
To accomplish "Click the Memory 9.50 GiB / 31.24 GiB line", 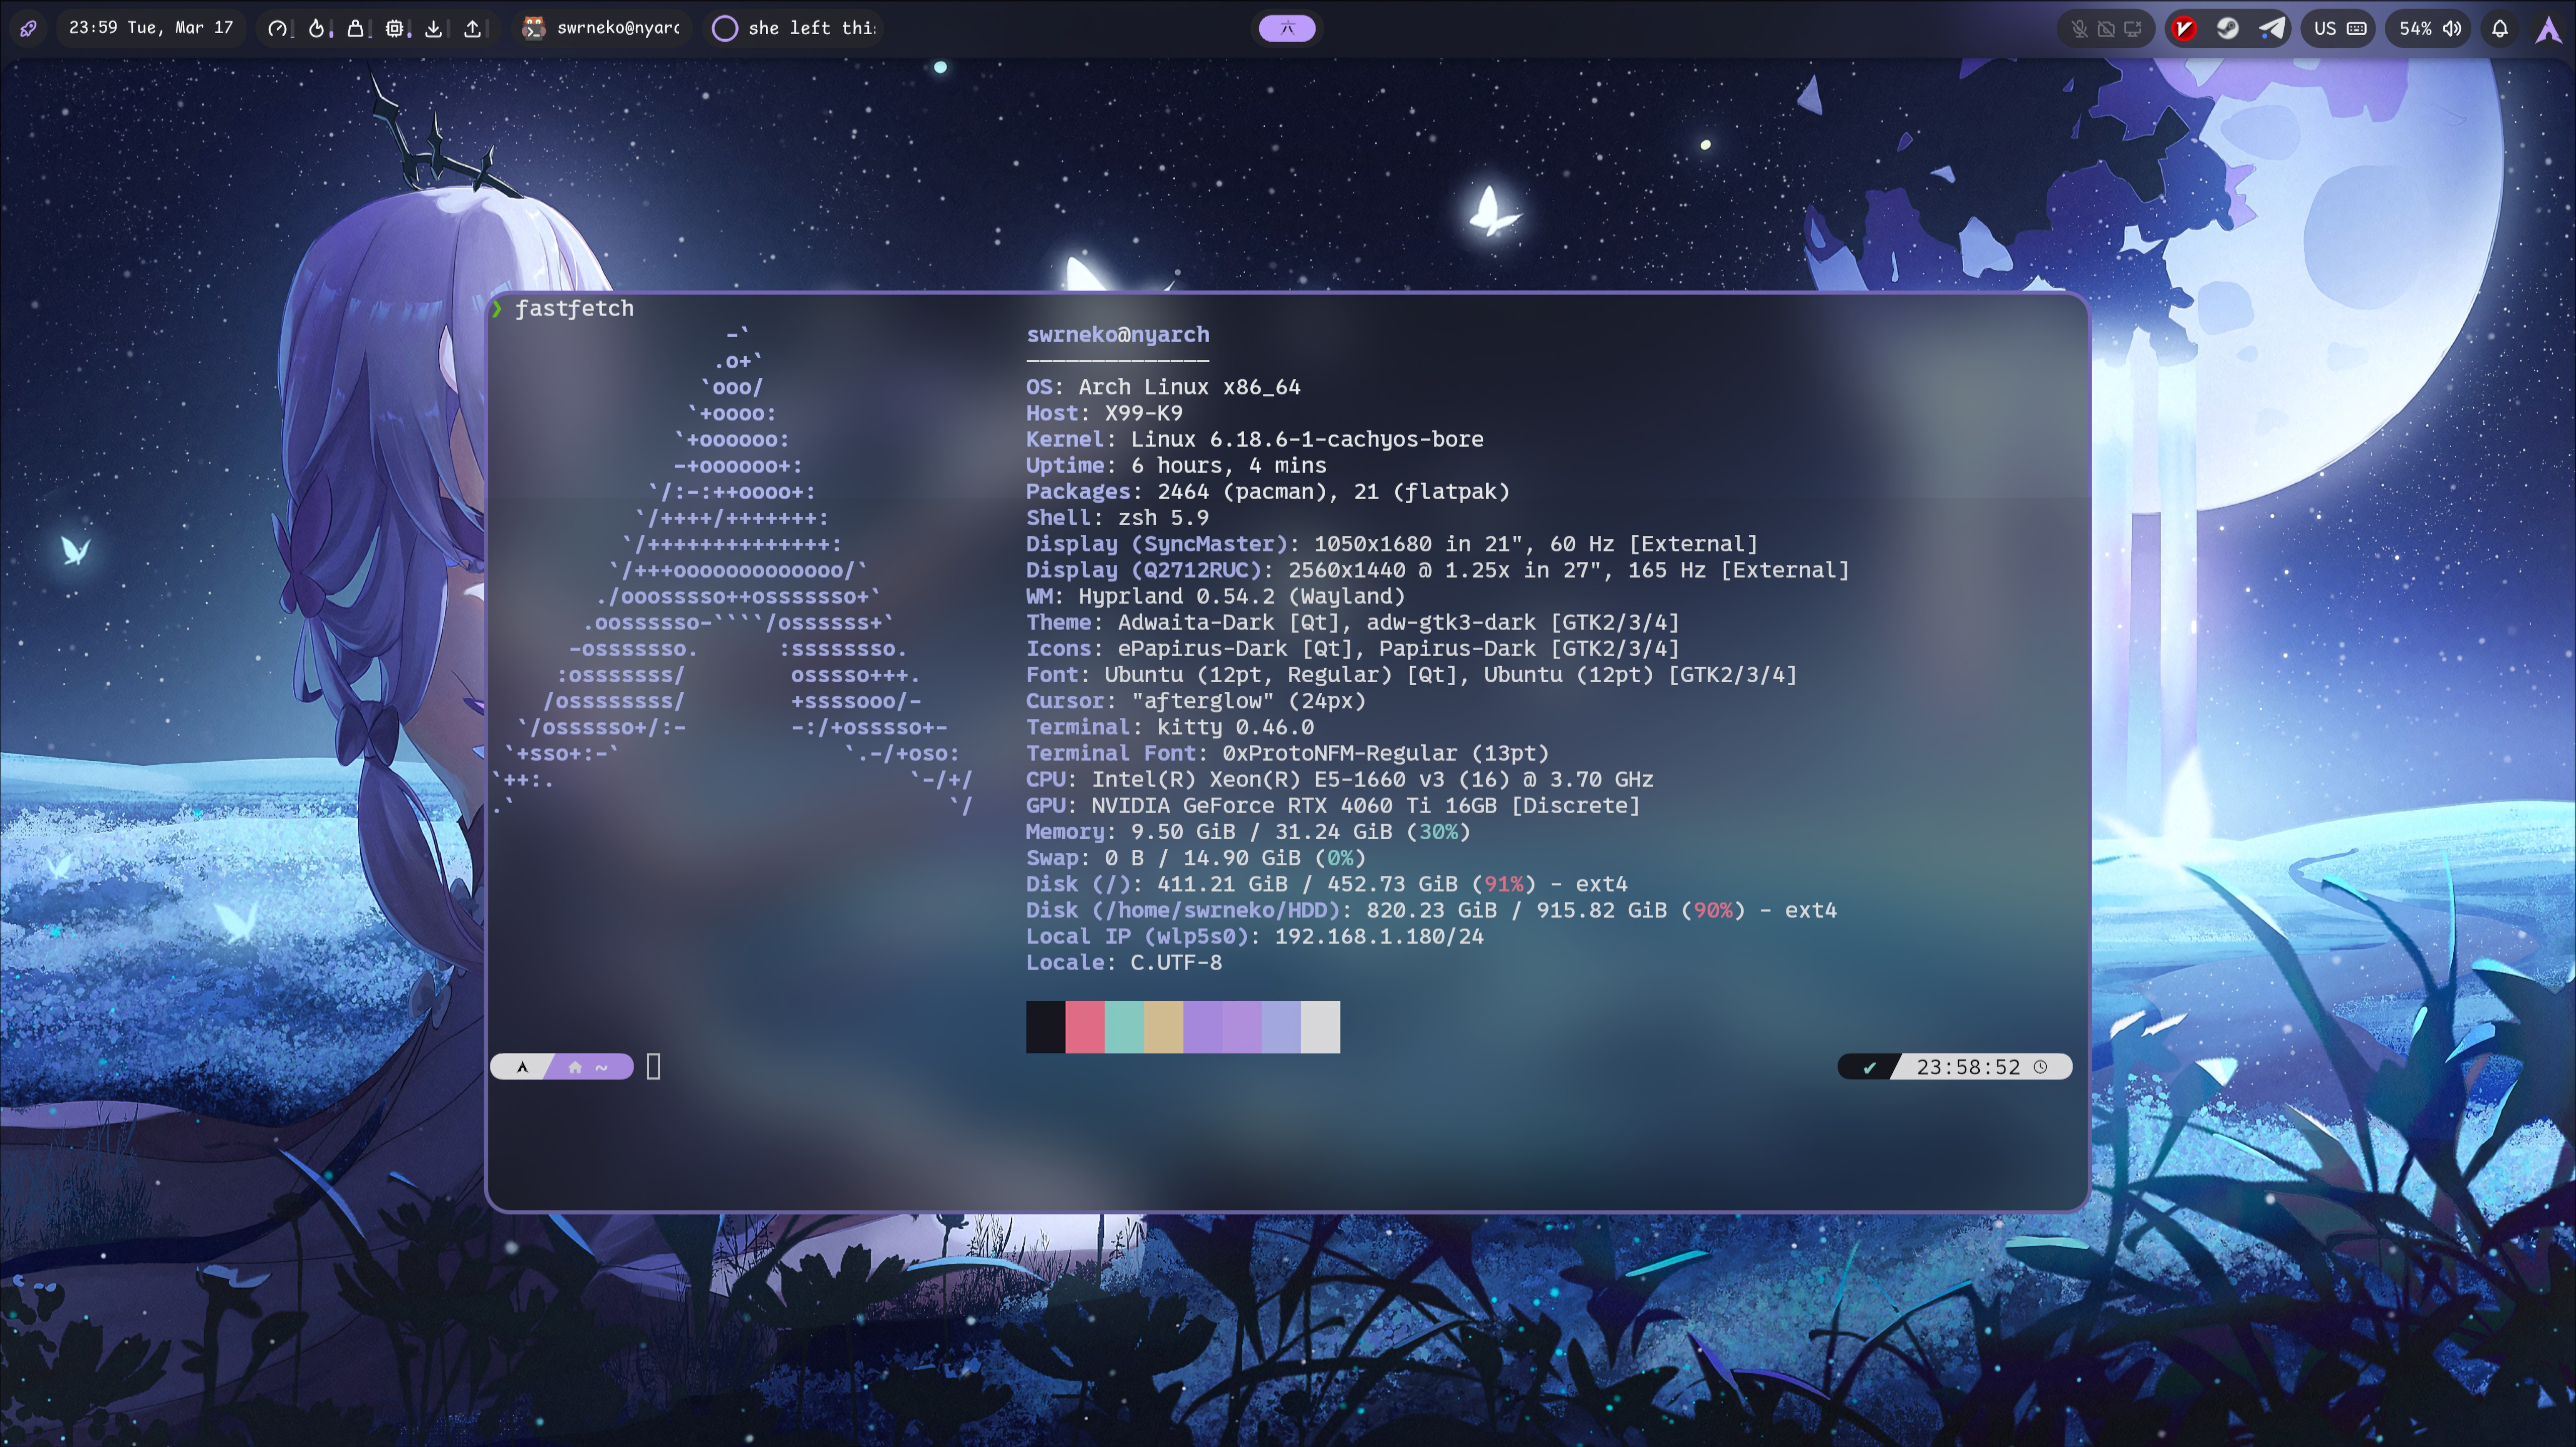I will [x=1248, y=832].
